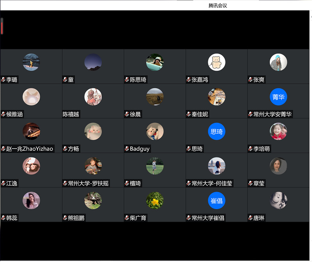Click the muted mic icon beside 檀琦
Viewport: 312px width, 262px height.
127,183
